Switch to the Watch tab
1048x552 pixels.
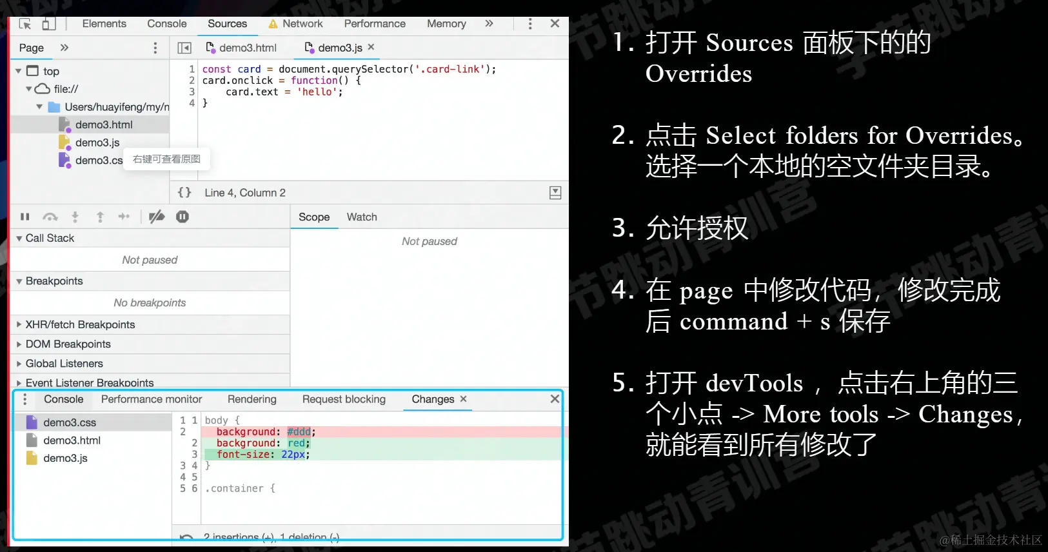coord(362,217)
